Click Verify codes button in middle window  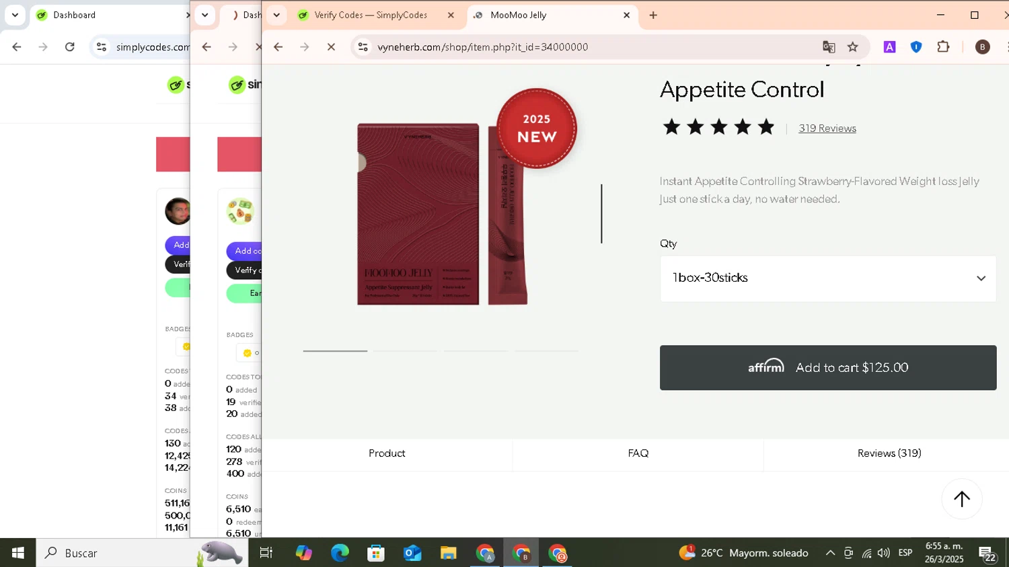click(x=244, y=270)
